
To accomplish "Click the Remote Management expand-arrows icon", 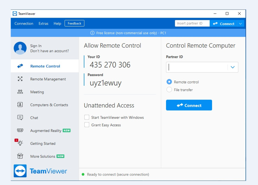I will (x=20, y=79).
